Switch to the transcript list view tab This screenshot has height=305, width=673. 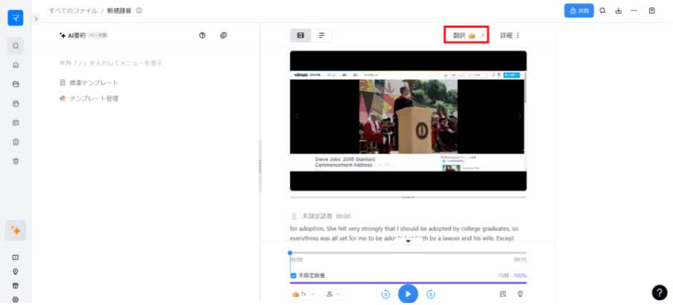click(321, 35)
